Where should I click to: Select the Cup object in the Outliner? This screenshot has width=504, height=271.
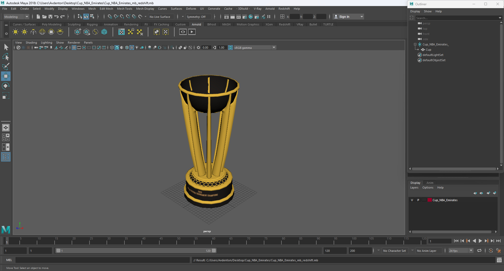click(x=428, y=50)
